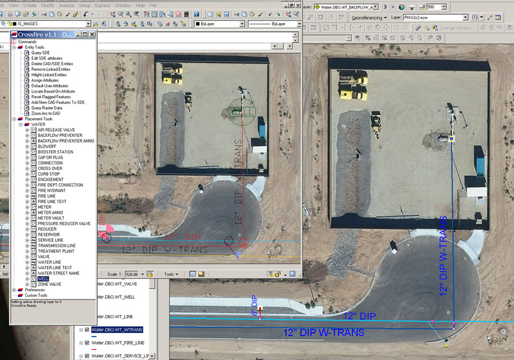
Task: Collapse the WATER tree node
Action: [21, 124]
